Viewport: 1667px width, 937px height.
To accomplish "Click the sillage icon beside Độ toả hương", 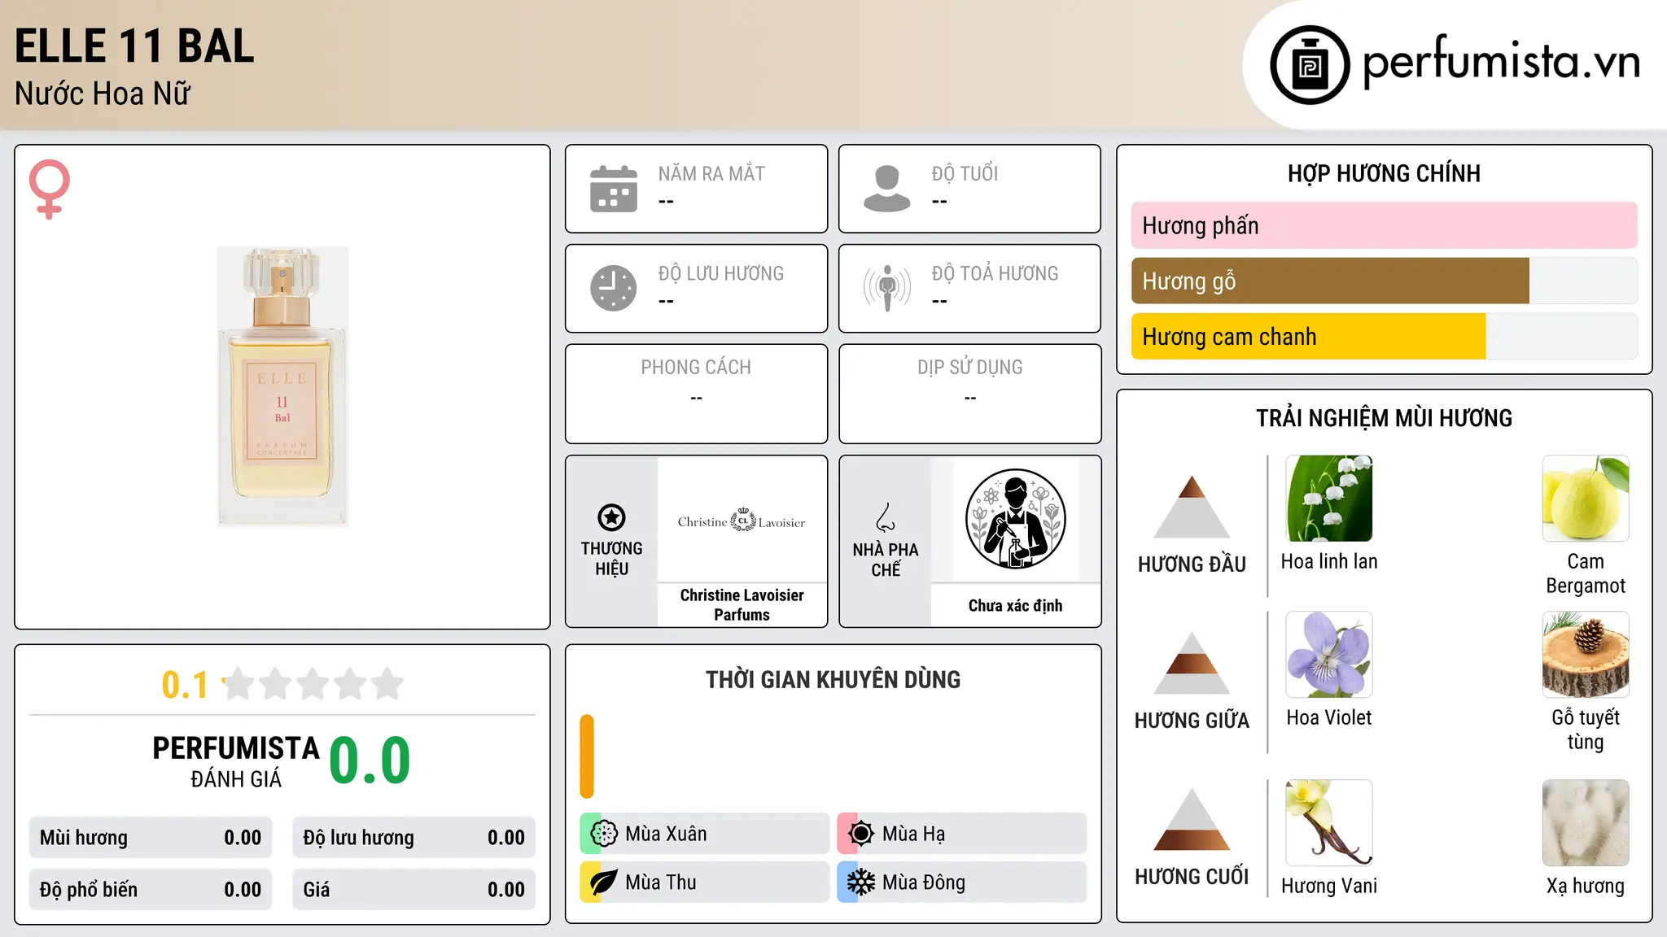I will 887,288.
